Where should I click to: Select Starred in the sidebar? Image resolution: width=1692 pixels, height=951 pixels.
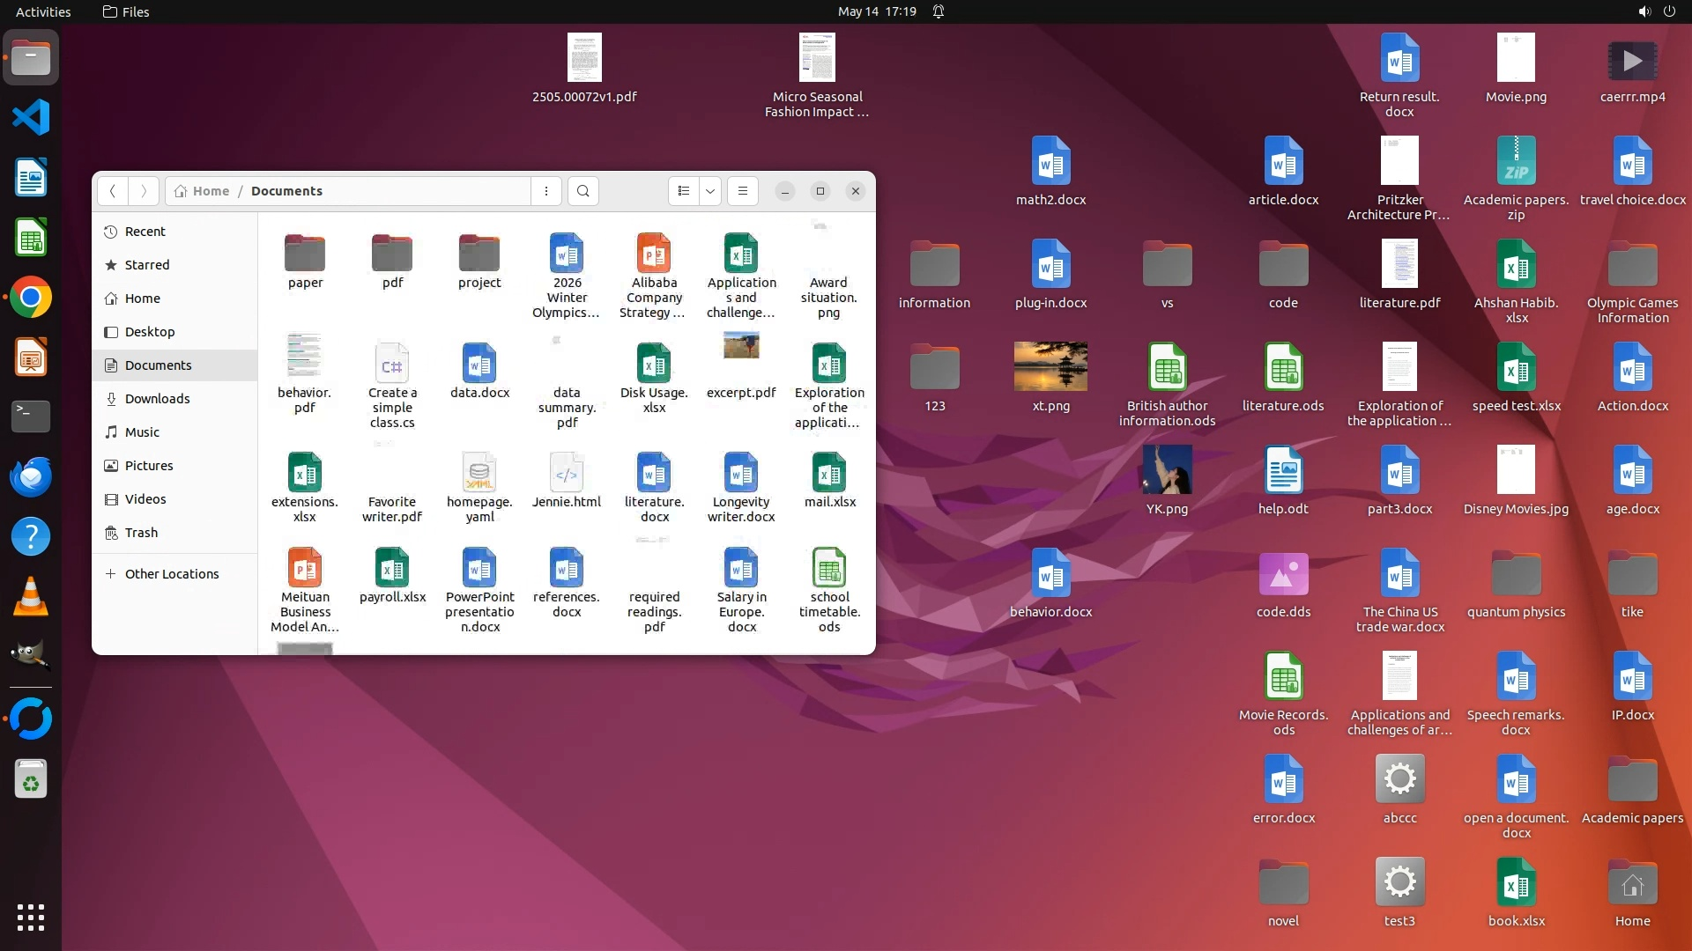146,265
